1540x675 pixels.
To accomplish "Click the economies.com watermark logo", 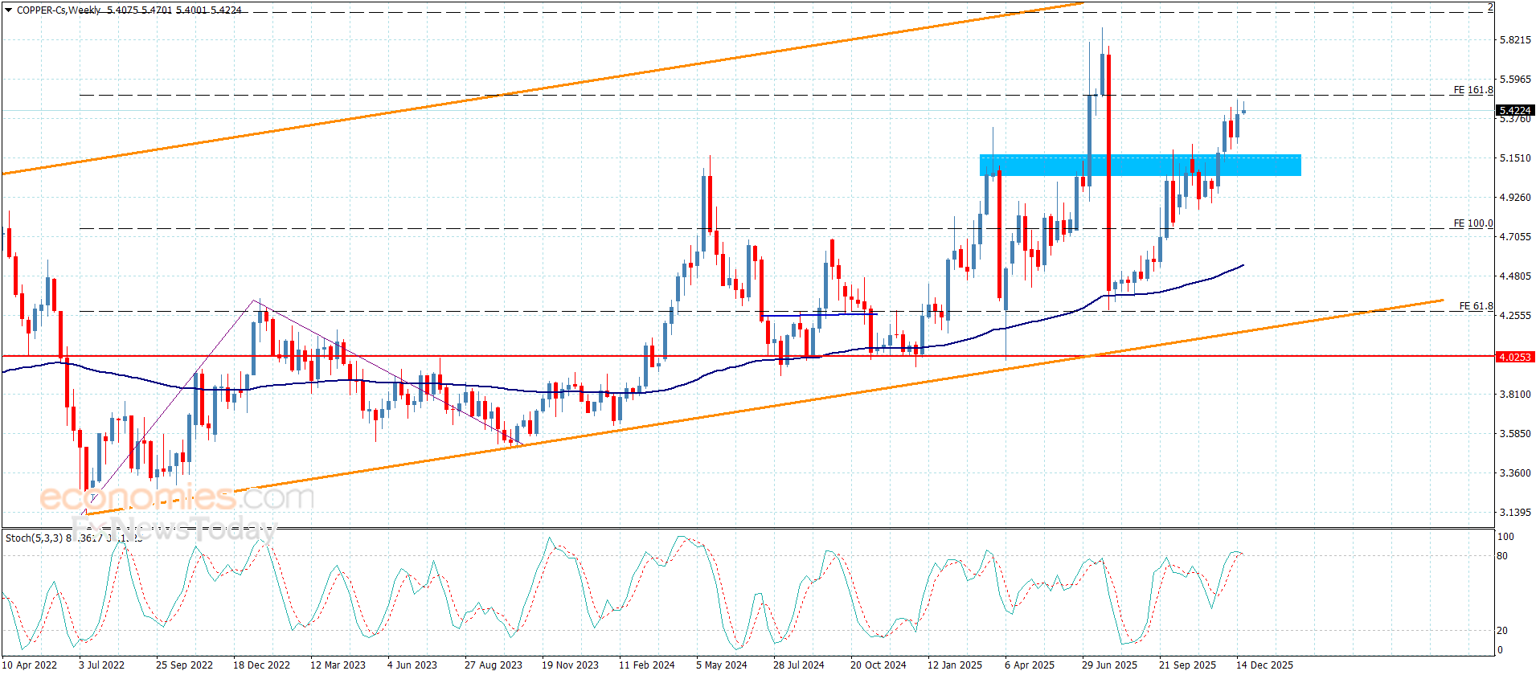I will pos(175,497).
